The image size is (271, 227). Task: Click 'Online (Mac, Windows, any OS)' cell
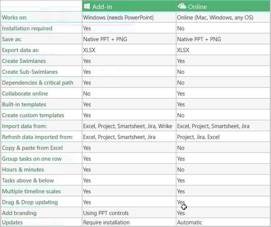click(x=215, y=18)
